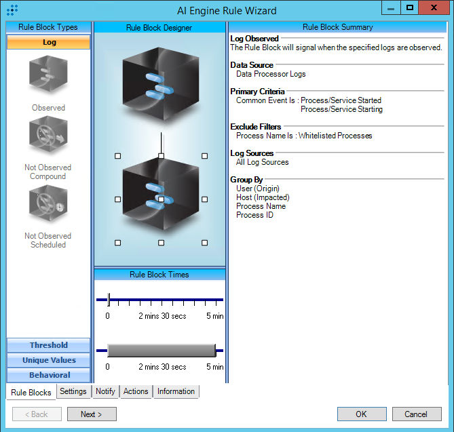Expand the Unique Values rule block section
Screen dimensions: 454x432
pyautogui.click(x=48, y=360)
